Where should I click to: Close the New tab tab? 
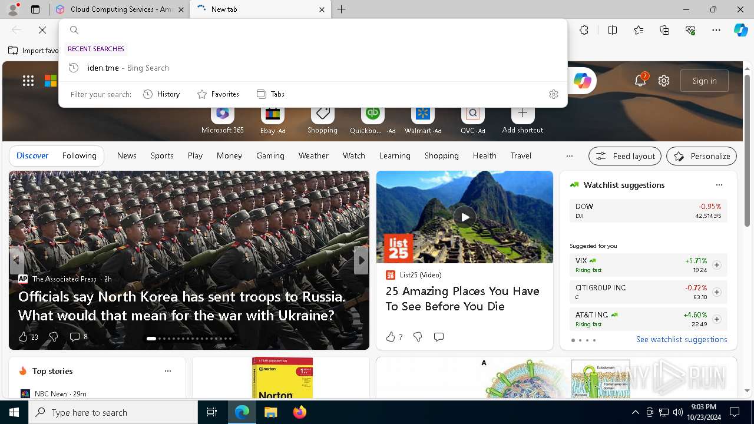pos(322,9)
